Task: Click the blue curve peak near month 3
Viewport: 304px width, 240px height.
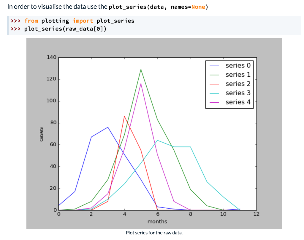Action: tap(108, 127)
